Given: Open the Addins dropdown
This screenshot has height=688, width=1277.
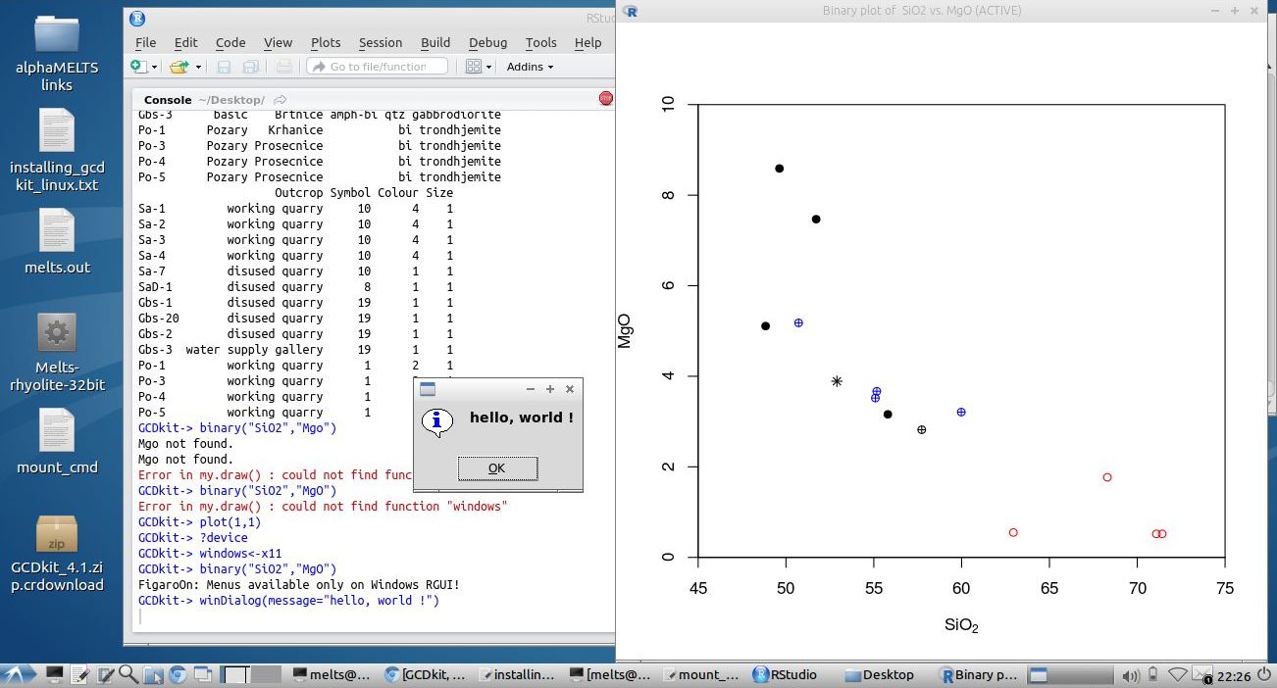Looking at the screenshot, I should click(530, 67).
